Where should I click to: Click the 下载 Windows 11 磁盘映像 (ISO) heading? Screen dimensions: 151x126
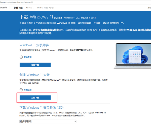click(x=42, y=108)
